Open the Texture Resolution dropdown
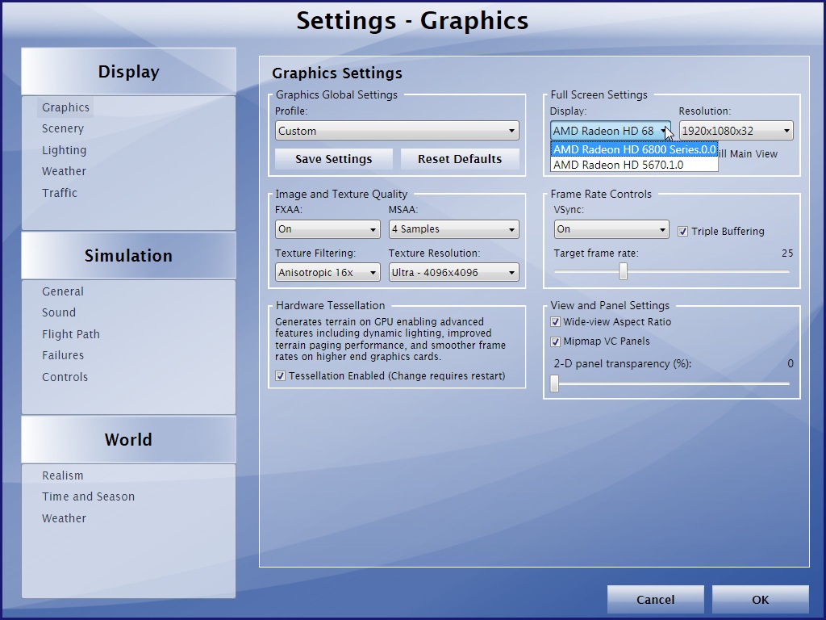 (x=453, y=273)
